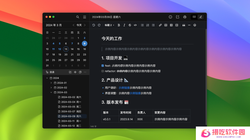
Task: Open the hamburger menu icon
Action: tap(84, 17)
